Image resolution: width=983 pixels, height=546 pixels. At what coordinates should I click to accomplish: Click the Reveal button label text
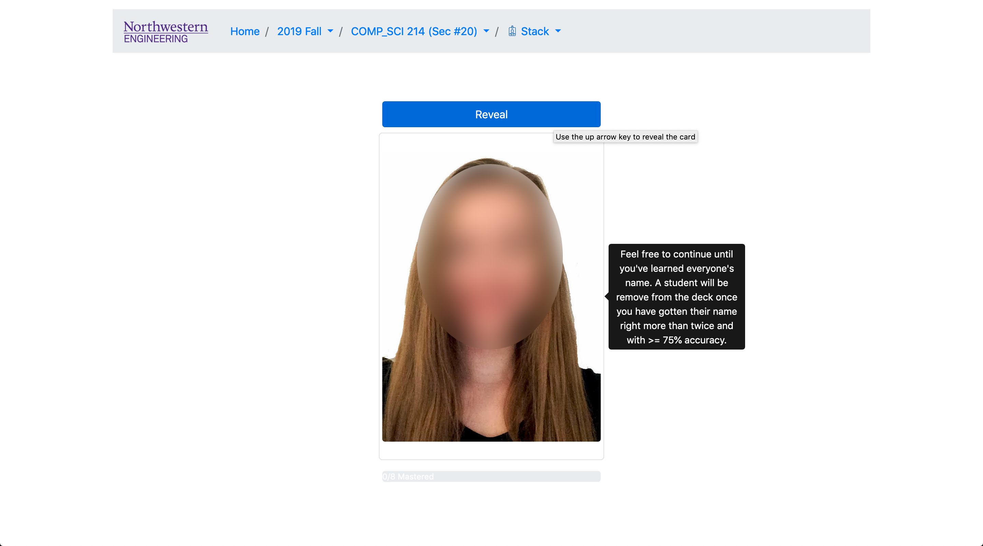(491, 114)
